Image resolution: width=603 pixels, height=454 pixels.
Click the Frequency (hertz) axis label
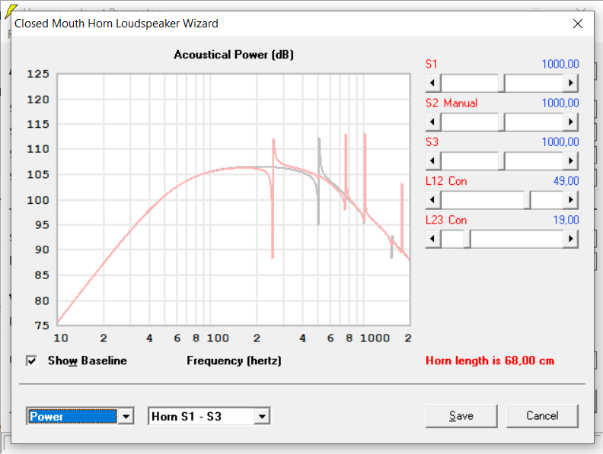point(234,360)
